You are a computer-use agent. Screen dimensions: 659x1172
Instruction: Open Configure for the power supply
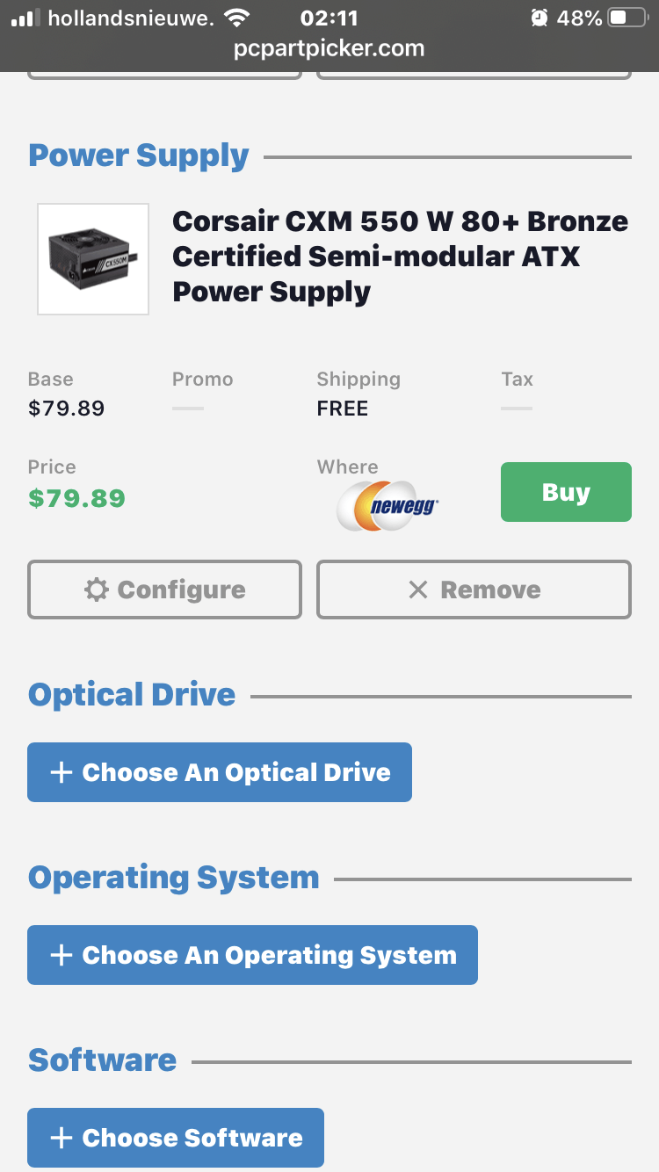165,590
